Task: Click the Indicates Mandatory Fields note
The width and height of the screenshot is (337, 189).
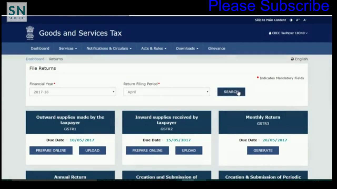Action: (x=280, y=78)
